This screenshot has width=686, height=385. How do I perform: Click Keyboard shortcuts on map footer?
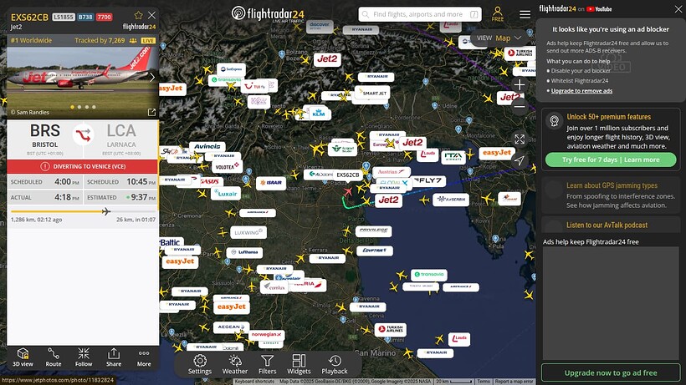coord(254,382)
